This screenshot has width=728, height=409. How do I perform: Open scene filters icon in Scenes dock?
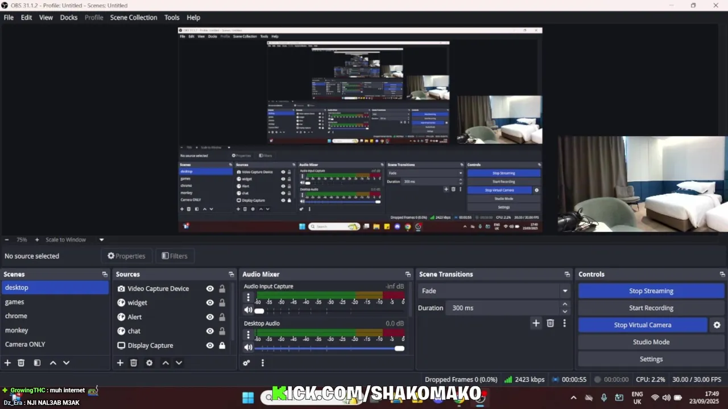[37, 363]
